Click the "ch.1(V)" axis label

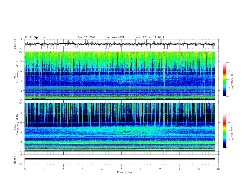pyautogui.click(x=15, y=44)
